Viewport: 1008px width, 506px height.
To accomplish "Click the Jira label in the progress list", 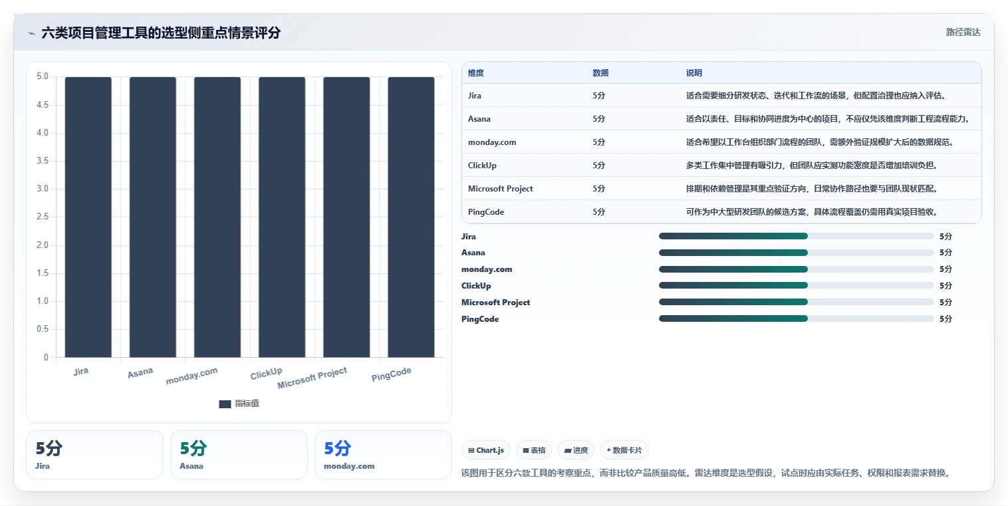I will 469,237.
